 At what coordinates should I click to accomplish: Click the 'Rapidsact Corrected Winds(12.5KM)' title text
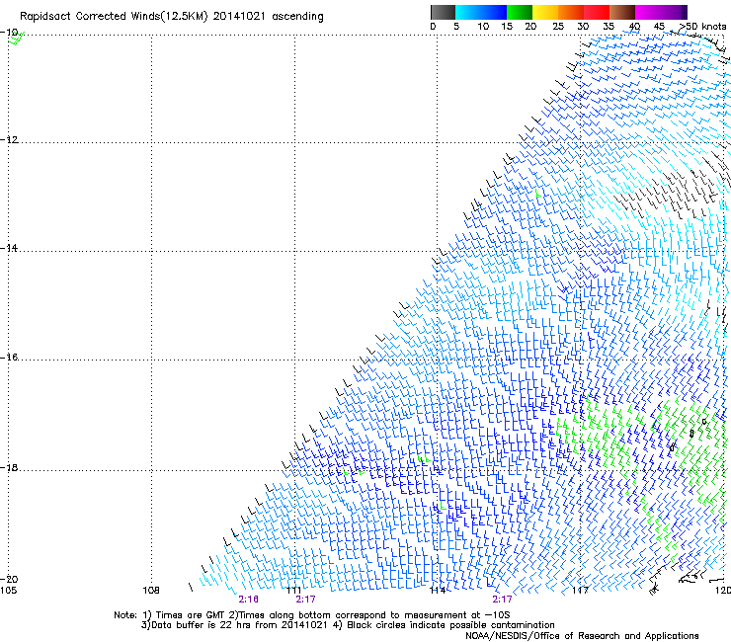(x=114, y=17)
